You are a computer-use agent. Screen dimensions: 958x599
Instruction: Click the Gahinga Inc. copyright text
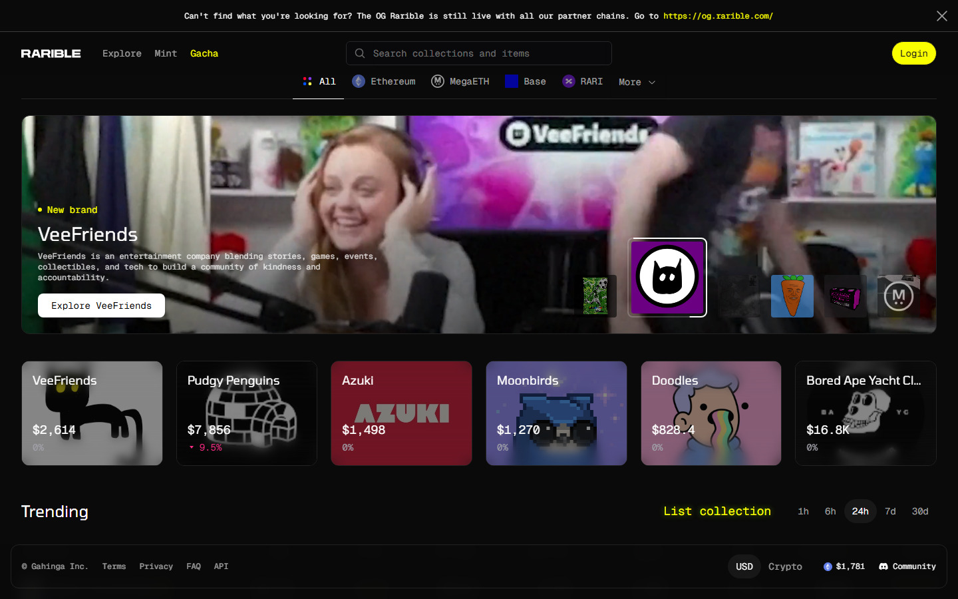pos(55,566)
